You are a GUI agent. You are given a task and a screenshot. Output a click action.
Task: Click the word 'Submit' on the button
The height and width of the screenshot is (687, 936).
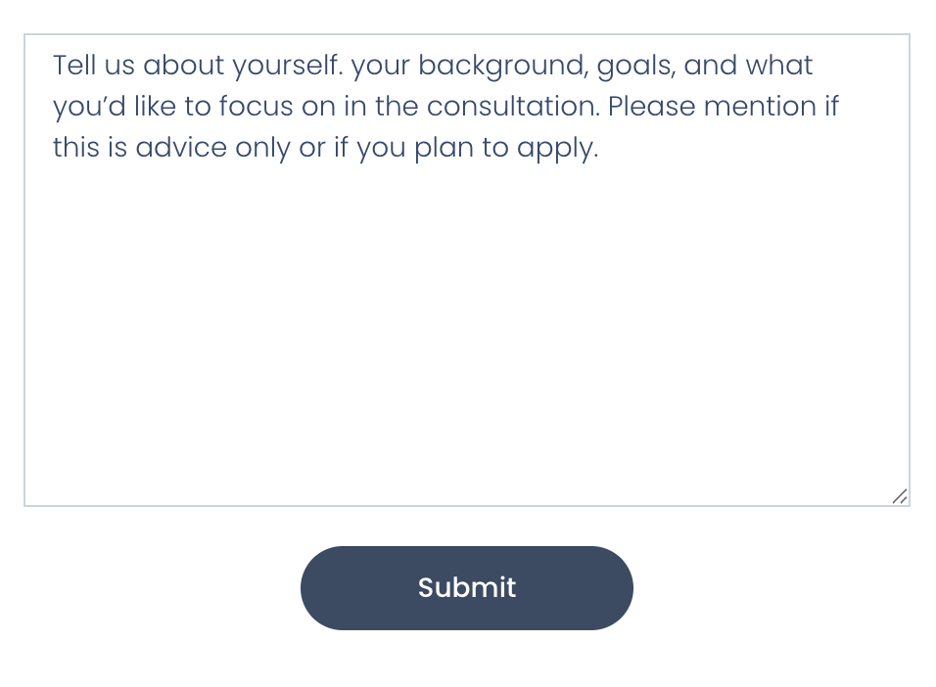click(466, 587)
